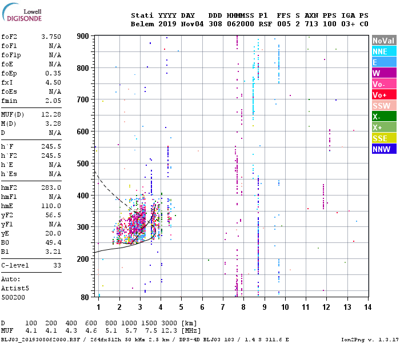400x343 pixels.
Task: Click the Ion2Png version label
Action: tap(370, 340)
